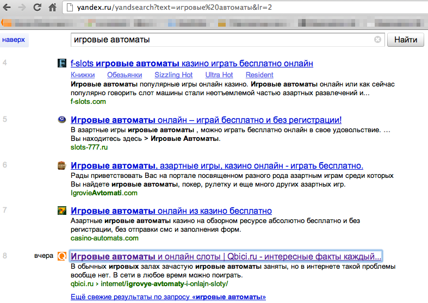
Task: Click result number 8 label
Action: click(5, 256)
